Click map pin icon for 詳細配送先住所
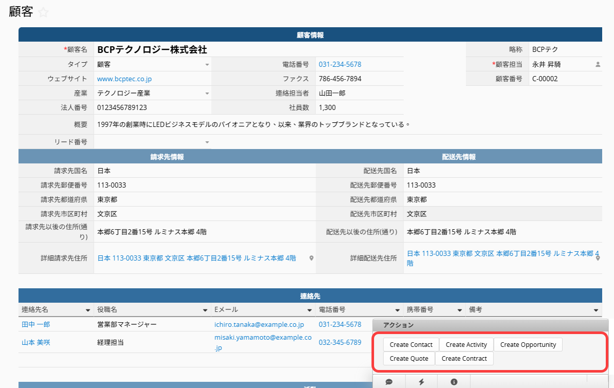Screen dimensions: 614x388 pos(598,258)
